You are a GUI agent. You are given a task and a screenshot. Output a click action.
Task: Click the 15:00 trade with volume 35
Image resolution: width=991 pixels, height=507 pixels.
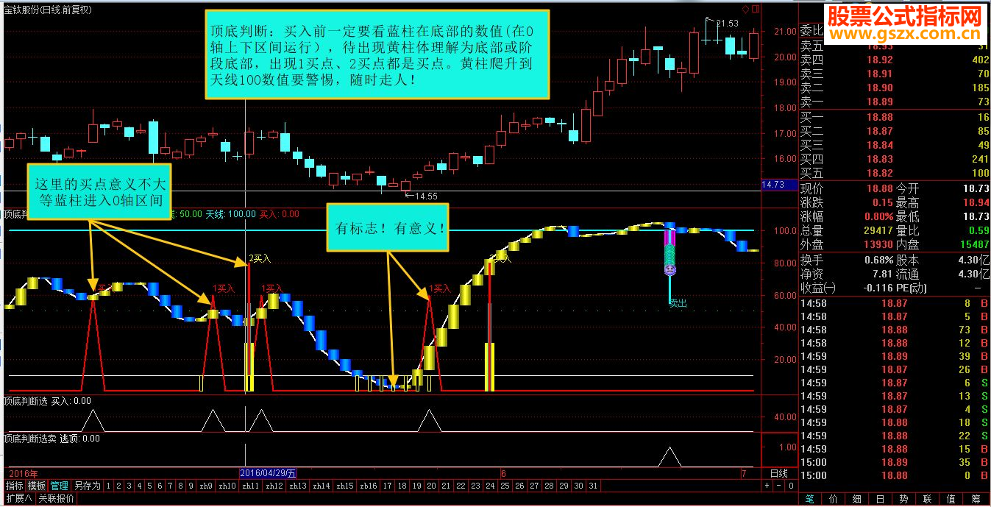[895, 462]
